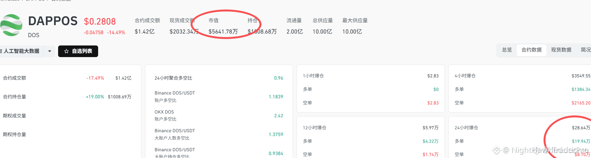Click the 期权持仓量 row label

tap(15, 134)
